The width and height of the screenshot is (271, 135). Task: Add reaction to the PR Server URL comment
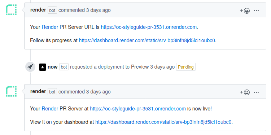coord(245,11)
